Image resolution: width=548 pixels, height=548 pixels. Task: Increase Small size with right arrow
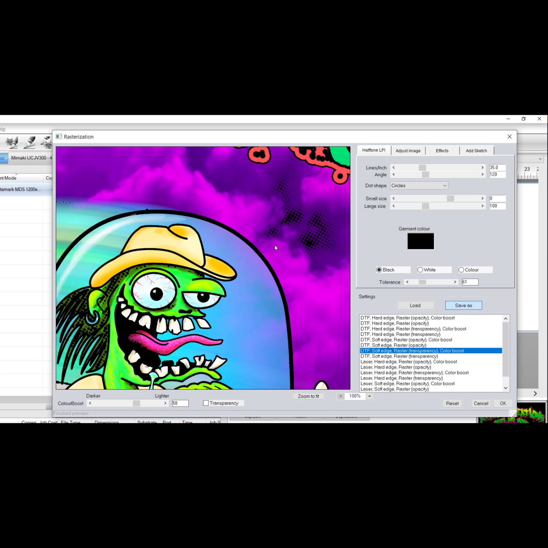[482, 198]
